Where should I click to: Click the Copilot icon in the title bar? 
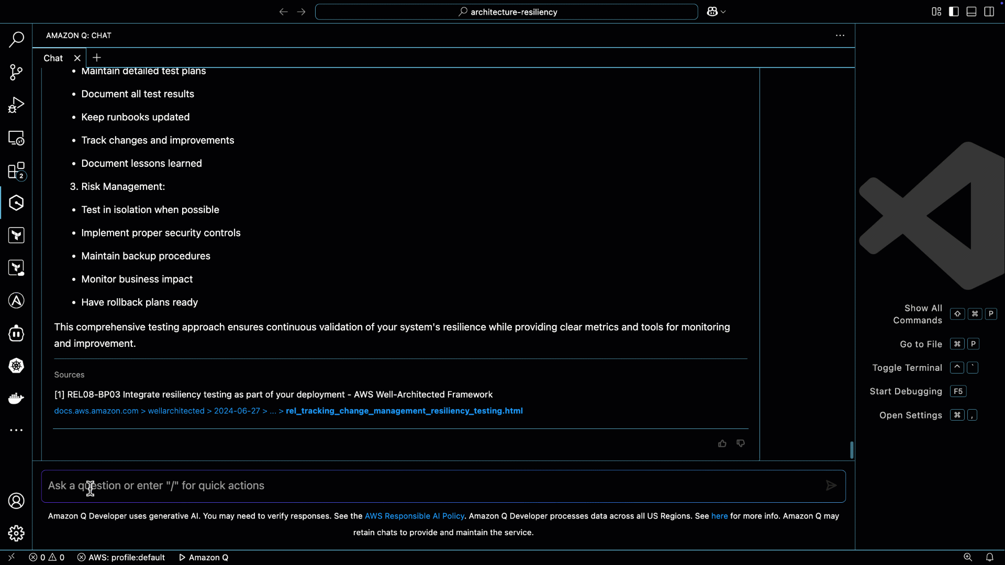712,11
